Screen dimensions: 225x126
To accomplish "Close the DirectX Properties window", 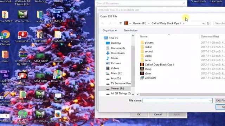I will click(x=184, y=3).
